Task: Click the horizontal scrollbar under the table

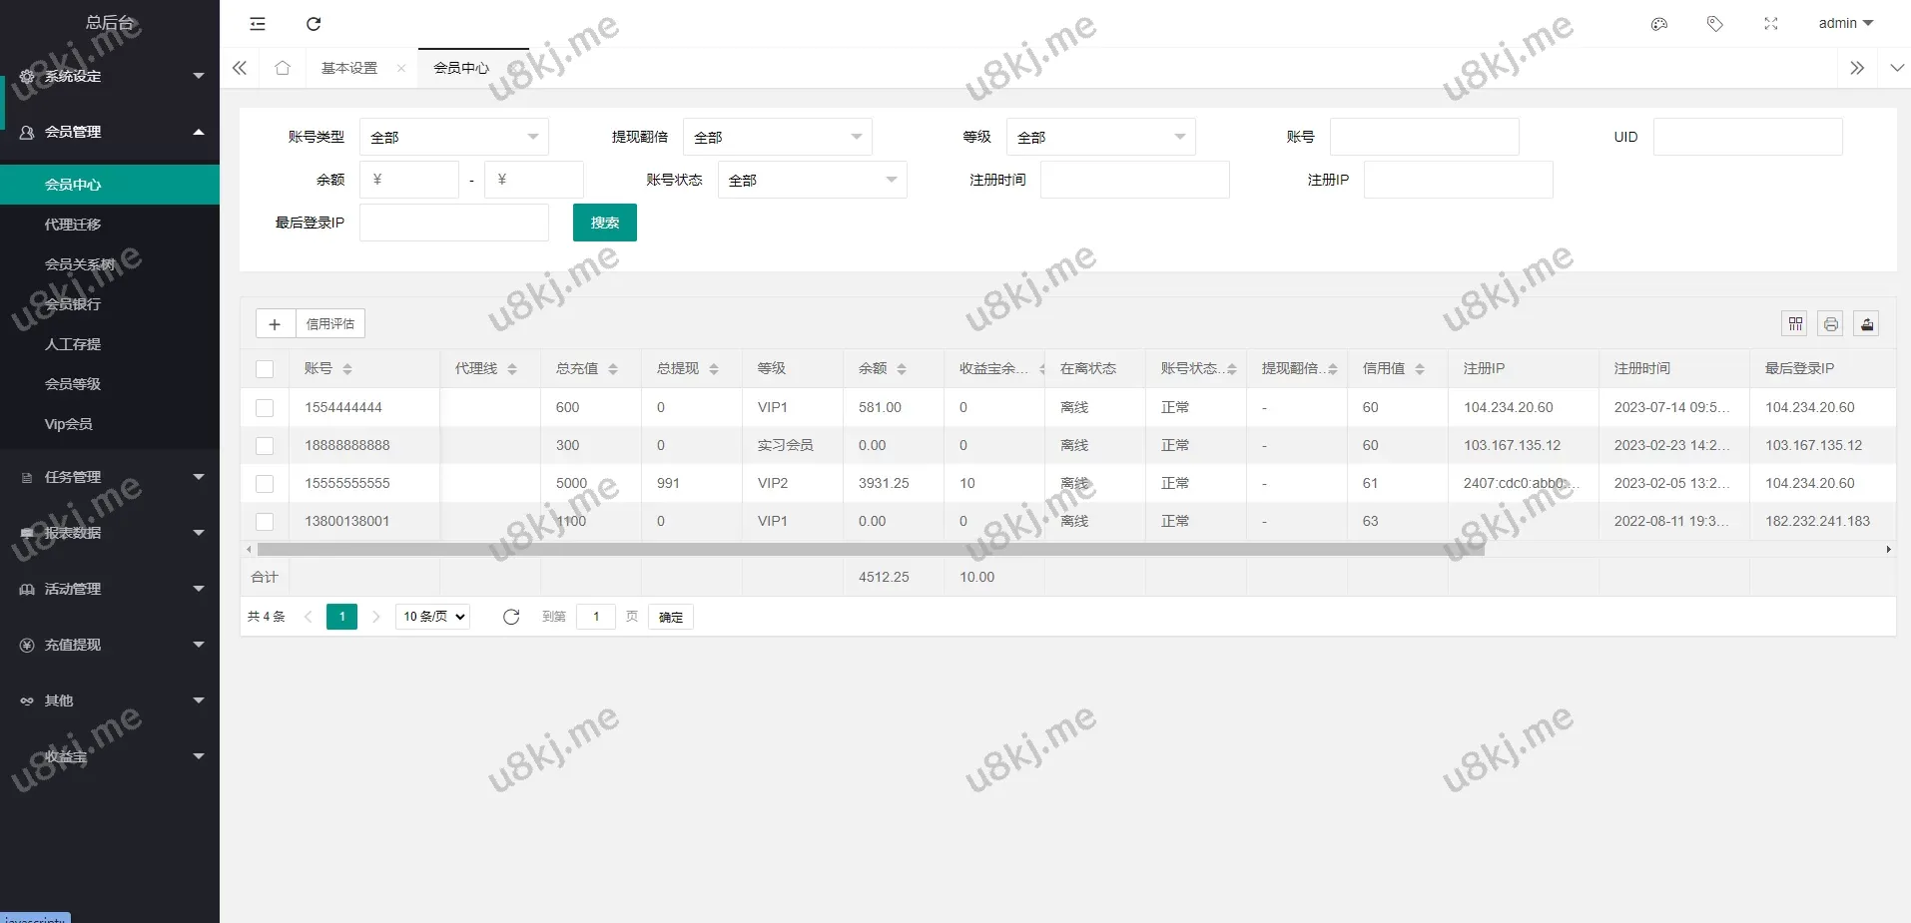Action: [870, 550]
